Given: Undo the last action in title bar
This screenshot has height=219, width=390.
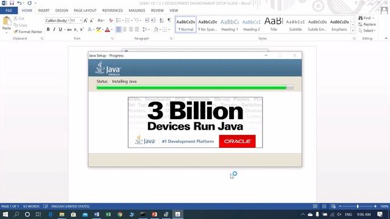Looking at the screenshot, I should click(19, 3).
